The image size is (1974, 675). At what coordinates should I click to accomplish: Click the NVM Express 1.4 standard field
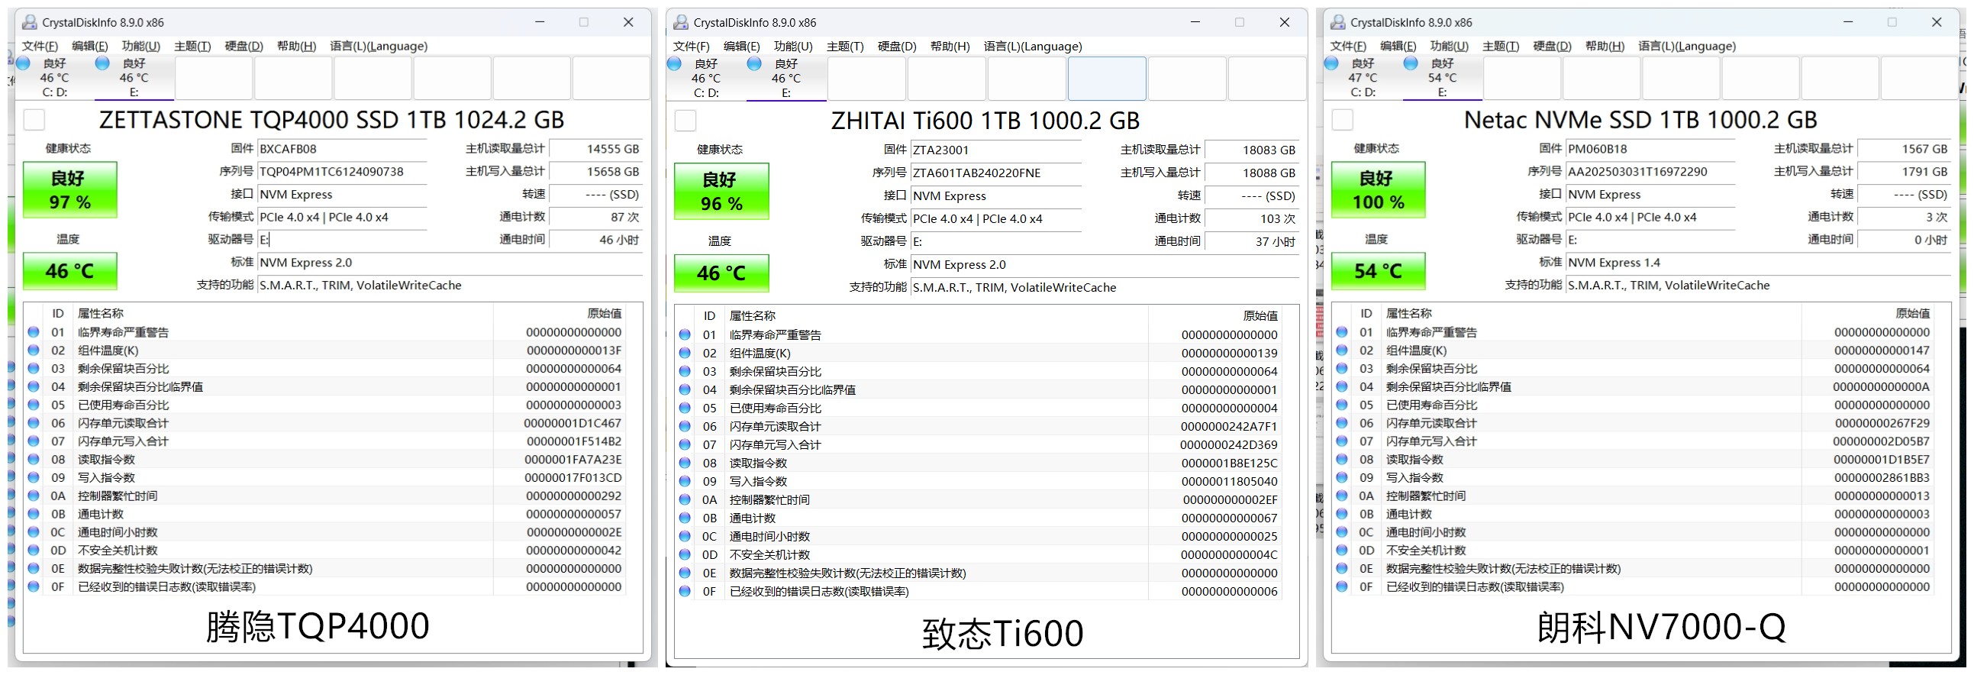click(1758, 262)
